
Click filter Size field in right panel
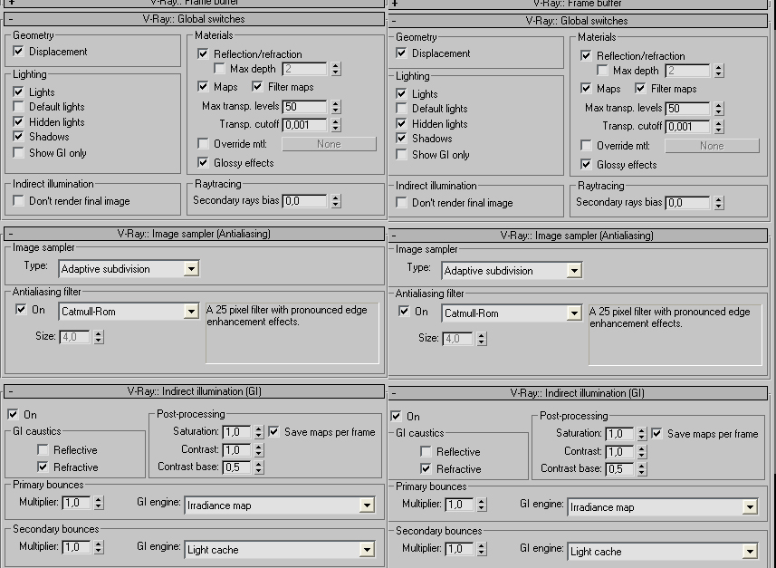coord(458,339)
